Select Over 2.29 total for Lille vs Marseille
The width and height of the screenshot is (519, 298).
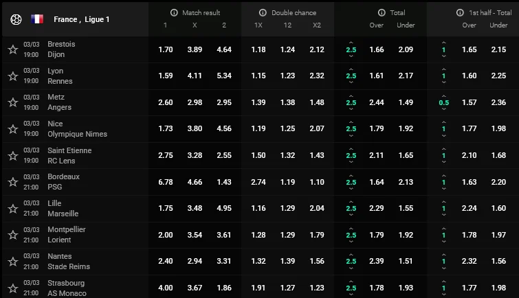pos(377,209)
